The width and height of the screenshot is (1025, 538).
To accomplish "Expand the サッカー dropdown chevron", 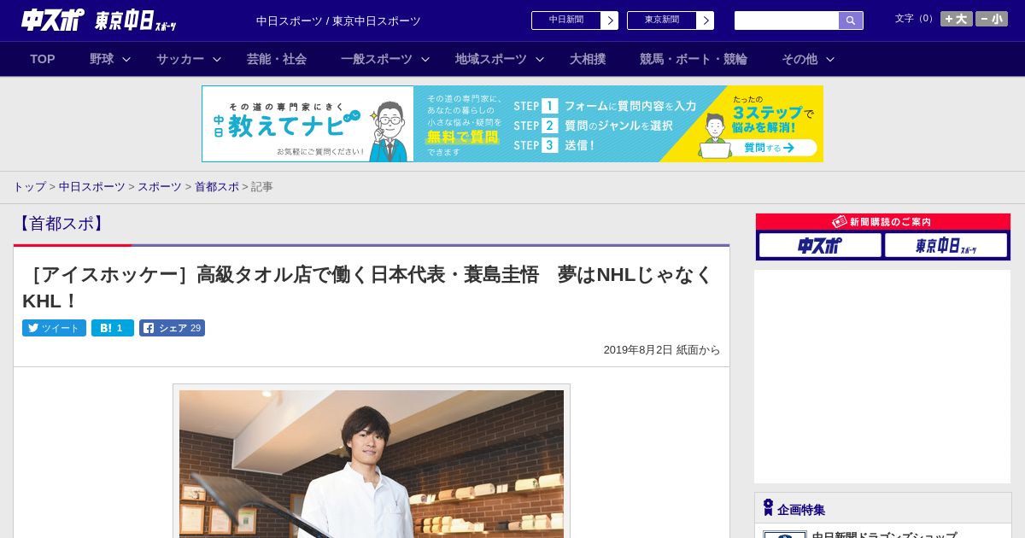I will click(217, 59).
